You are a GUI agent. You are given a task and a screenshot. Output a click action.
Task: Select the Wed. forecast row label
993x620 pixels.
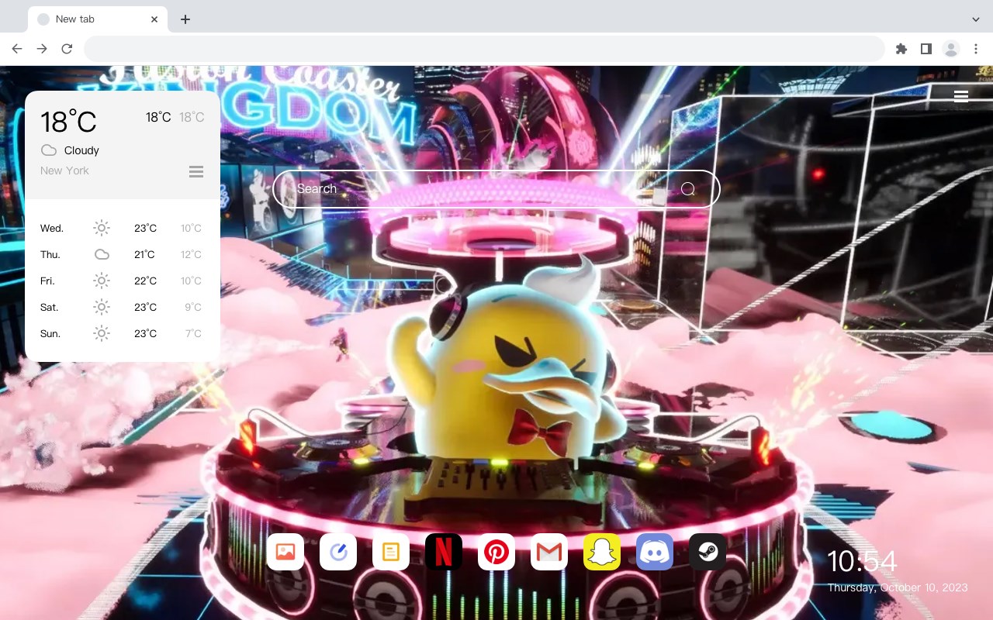tap(52, 228)
